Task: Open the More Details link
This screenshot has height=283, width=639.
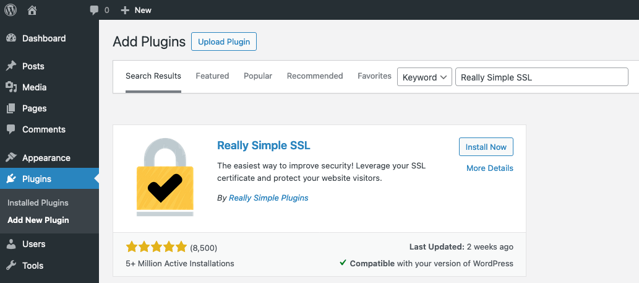Action: [x=490, y=168]
